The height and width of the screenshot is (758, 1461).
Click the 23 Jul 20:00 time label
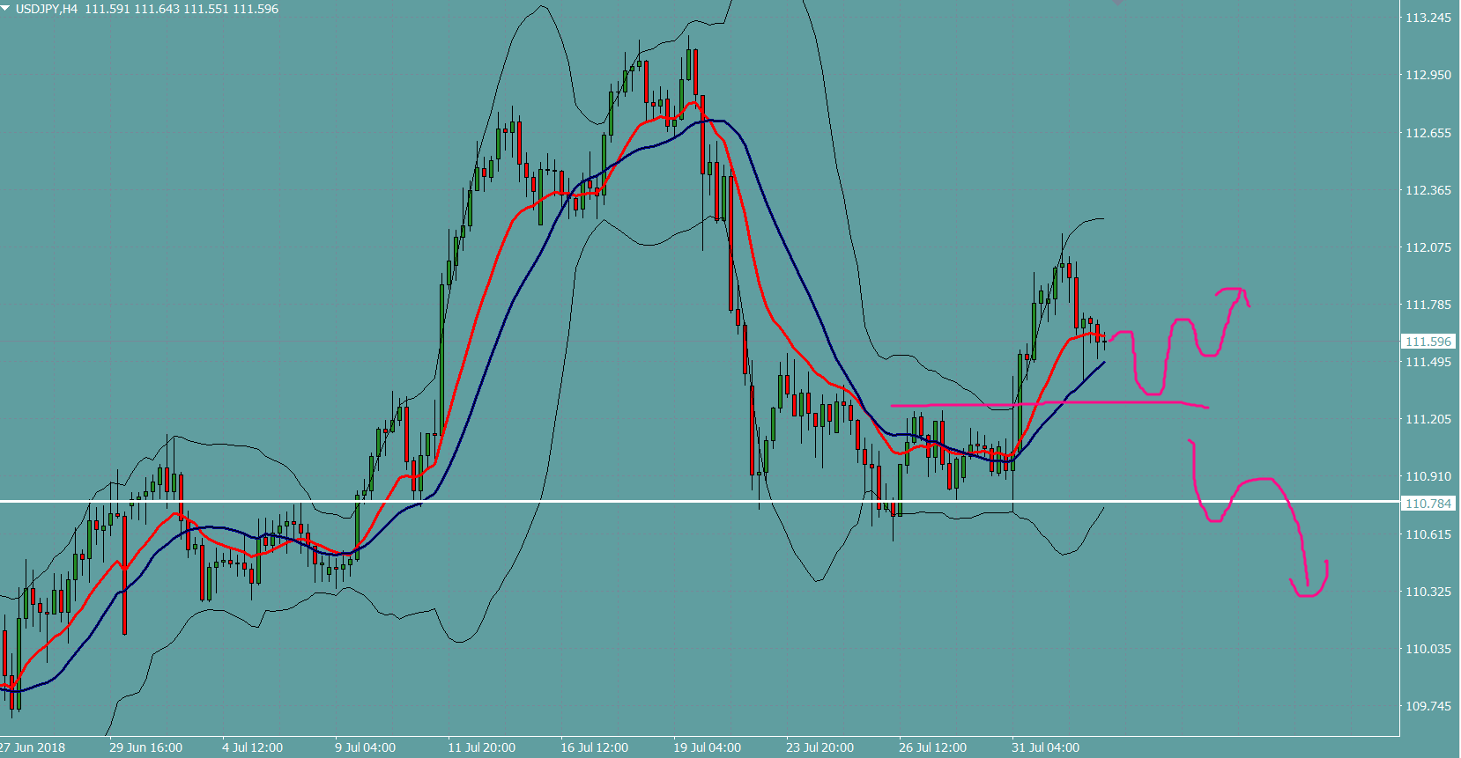pyautogui.click(x=819, y=747)
